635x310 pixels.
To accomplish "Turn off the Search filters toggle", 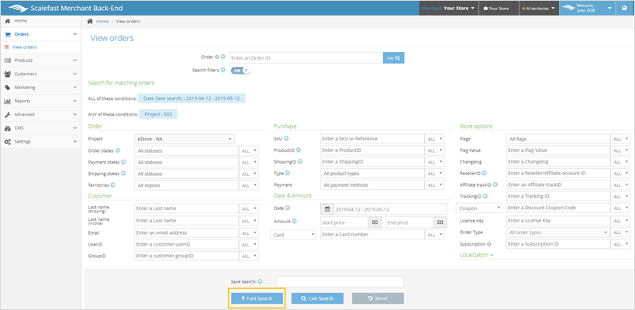I will [242, 70].
